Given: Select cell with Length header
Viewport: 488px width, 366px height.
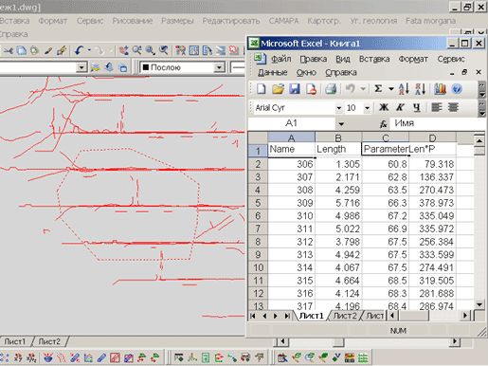Looking at the screenshot, I should [338, 149].
